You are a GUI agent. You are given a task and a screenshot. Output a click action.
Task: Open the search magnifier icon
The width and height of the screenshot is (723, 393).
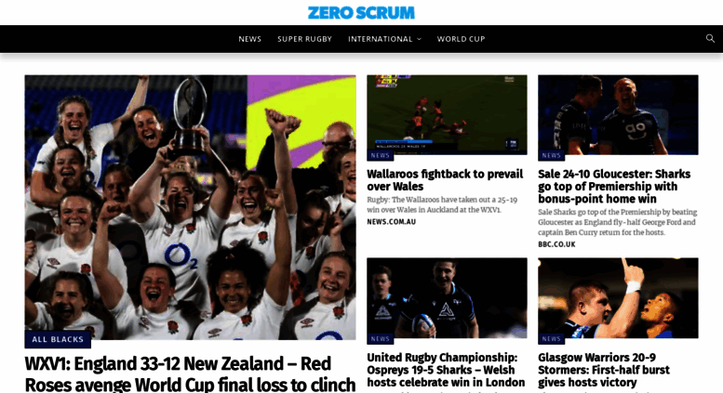click(710, 39)
